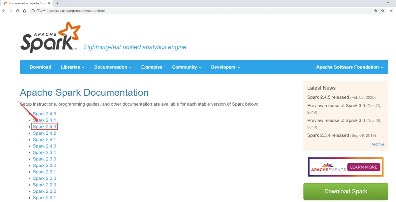396x202 pixels.
Task: Expand the Developers dropdown menu
Action: (x=226, y=67)
